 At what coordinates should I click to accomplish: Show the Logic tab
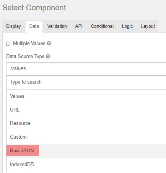127,26
